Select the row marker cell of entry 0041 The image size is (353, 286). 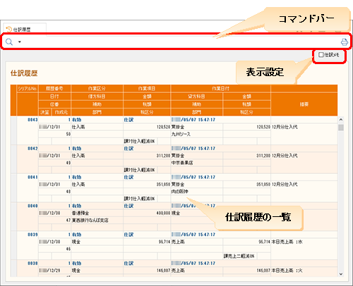(13, 188)
